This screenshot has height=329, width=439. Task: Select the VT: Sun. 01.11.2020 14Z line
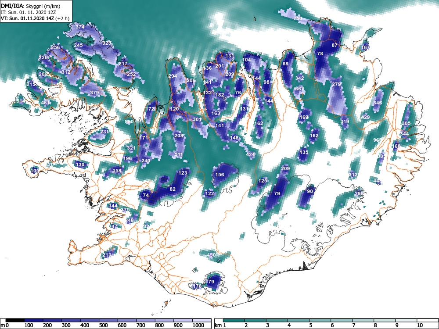tap(35, 19)
